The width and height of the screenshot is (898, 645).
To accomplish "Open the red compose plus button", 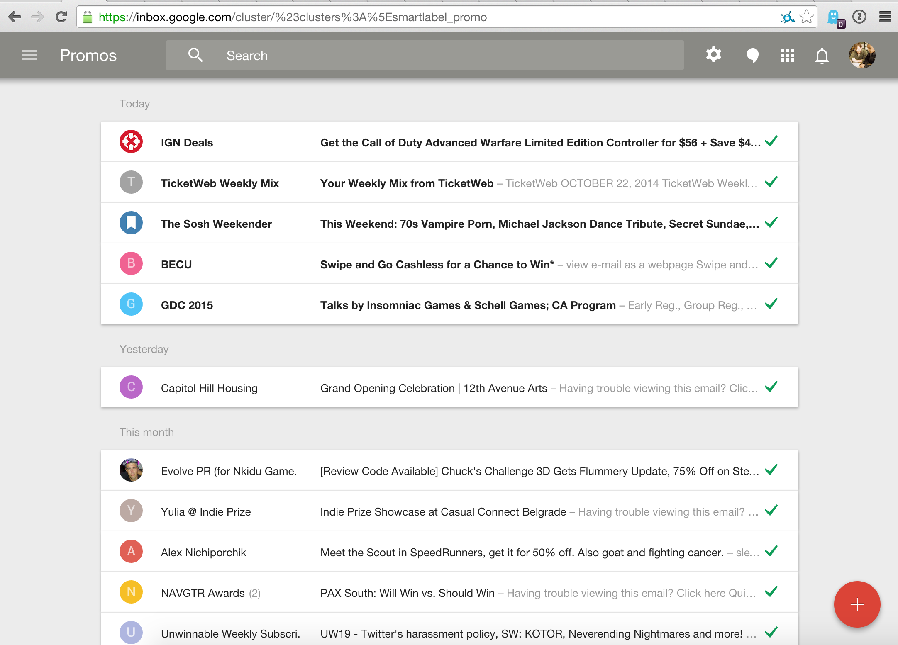I will [x=857, y=604].
